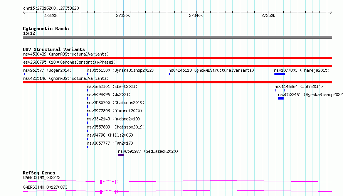Click the nsv3057777 (Fan2017) label
The height and width of the screenshot is (196, 343).
(110, 143)
